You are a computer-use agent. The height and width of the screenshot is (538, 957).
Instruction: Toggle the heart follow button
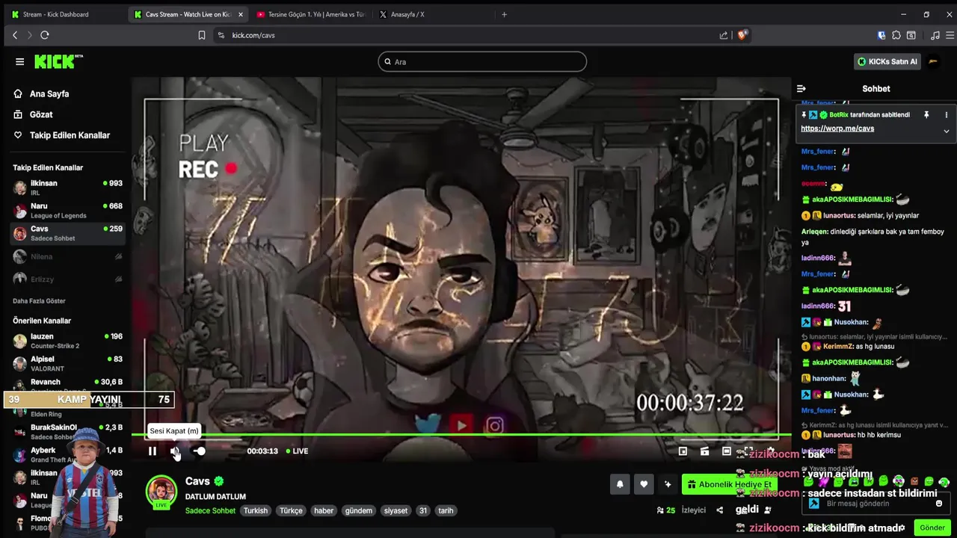[644, 484]
